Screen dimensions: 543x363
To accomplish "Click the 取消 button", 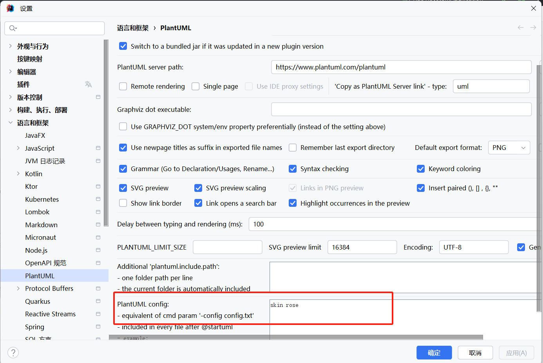I will (x=475, y=353).
